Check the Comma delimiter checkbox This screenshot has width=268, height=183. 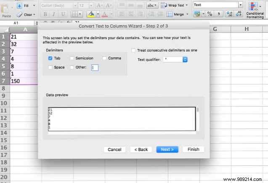(x=104, y=58)
